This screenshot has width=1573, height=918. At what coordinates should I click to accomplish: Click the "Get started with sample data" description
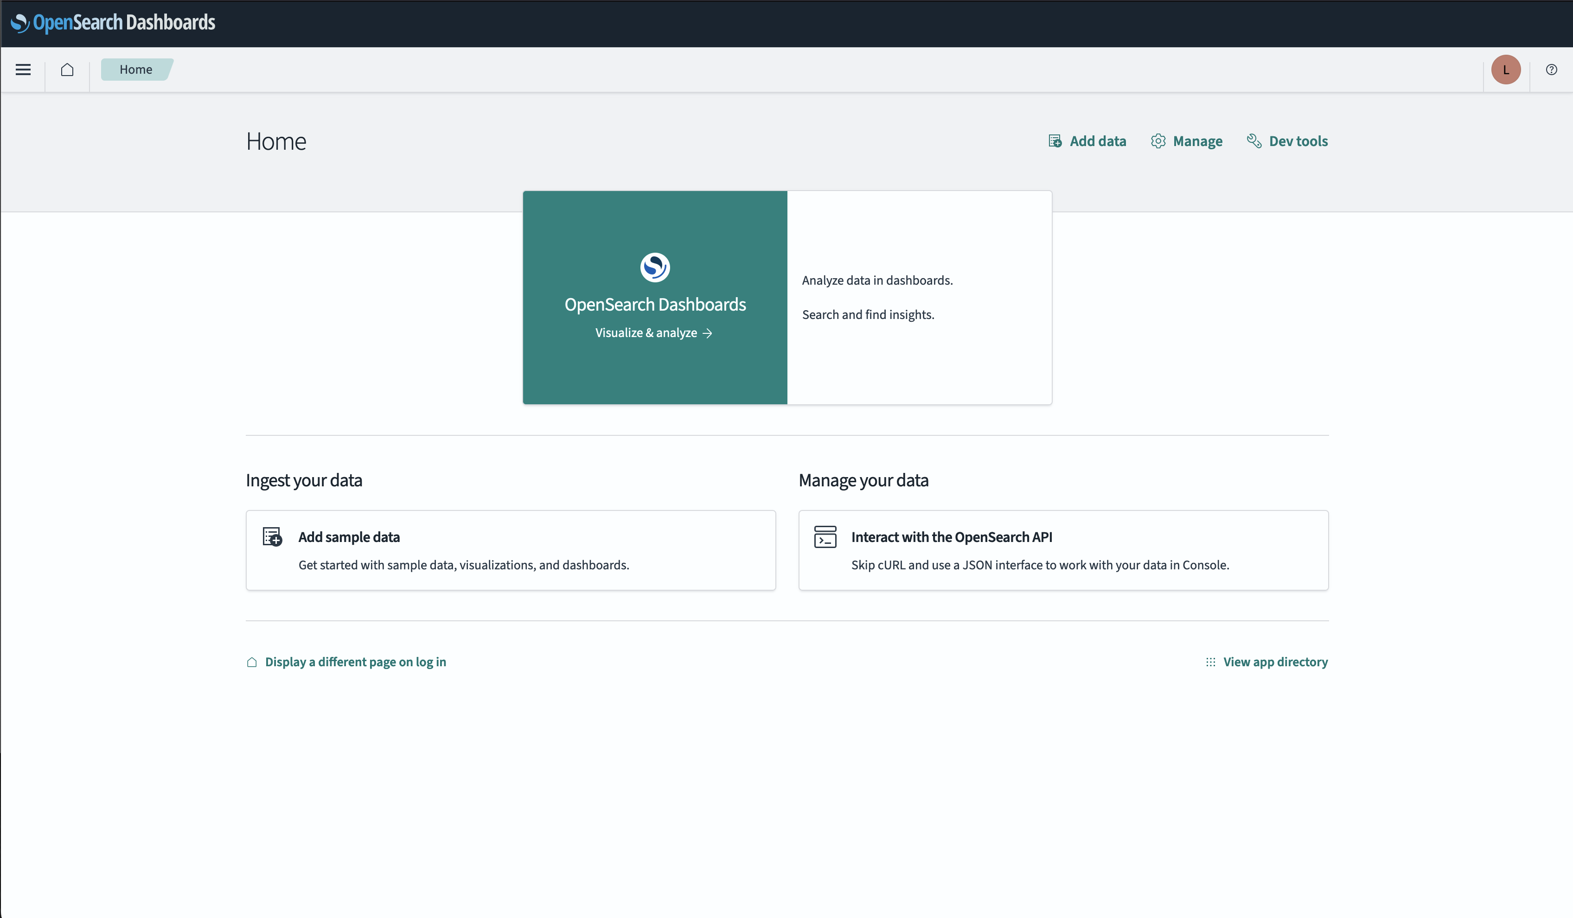[x=464, y=565]
